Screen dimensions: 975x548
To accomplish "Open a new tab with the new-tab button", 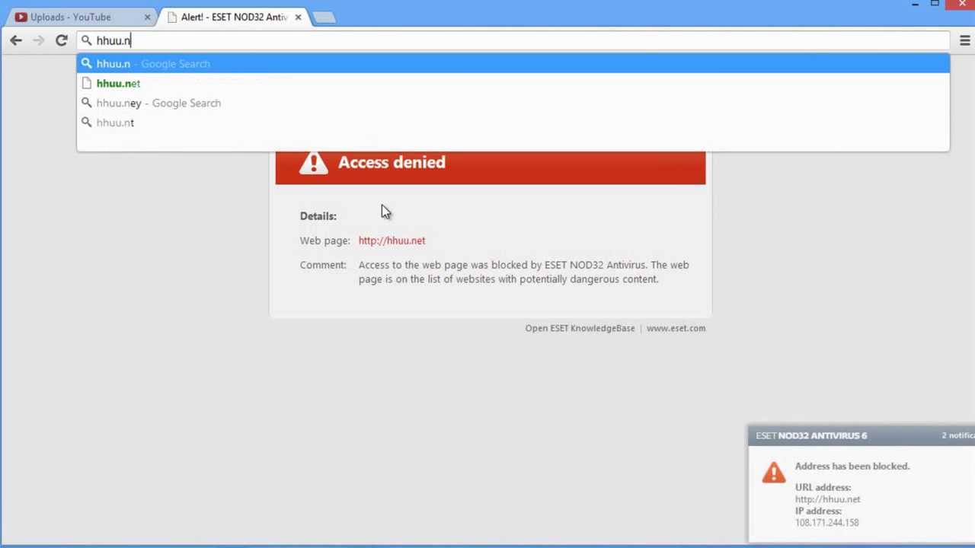I will [324, 17].
